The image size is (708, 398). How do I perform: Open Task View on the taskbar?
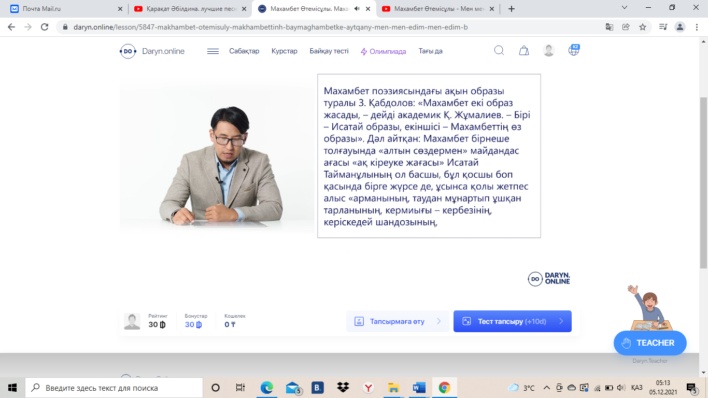[x=240, y=388]
